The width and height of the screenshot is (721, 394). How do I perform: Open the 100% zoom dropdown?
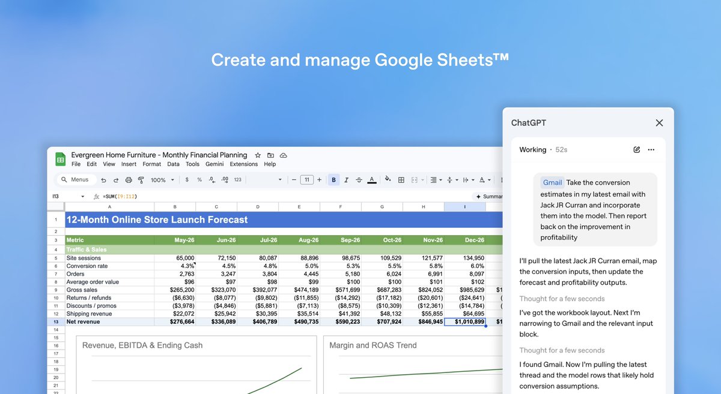pyautogui.click(x=162, y=180)
